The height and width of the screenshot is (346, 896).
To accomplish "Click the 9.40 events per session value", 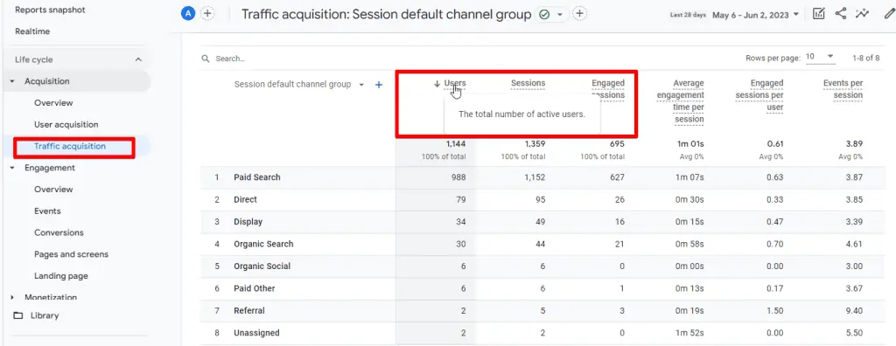I will tap(854, 310).
